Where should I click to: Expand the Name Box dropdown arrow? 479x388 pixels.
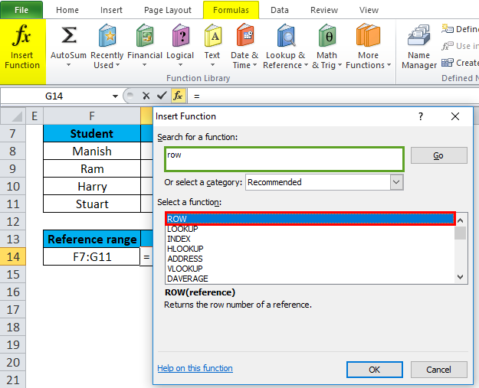(x=115, y=96)
